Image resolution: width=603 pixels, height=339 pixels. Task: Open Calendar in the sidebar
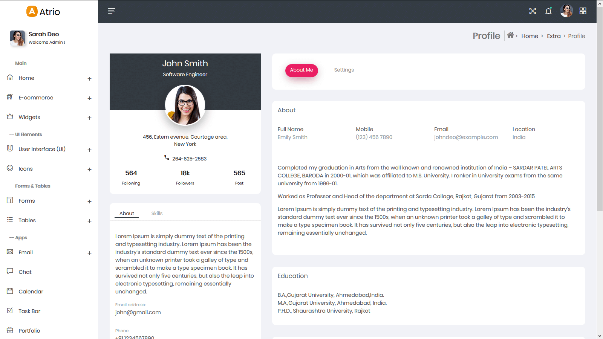click(31, 292)
